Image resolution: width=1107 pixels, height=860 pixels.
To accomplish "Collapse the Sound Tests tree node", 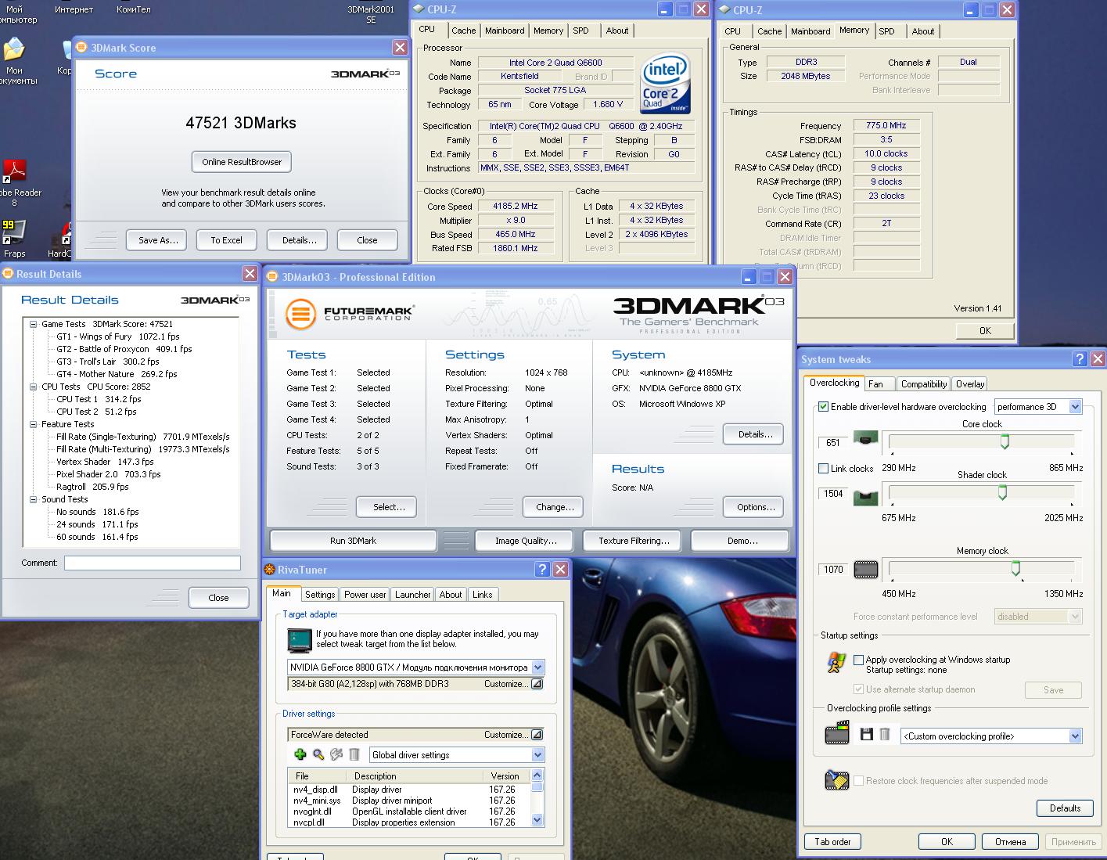I will tap(34, 499).
